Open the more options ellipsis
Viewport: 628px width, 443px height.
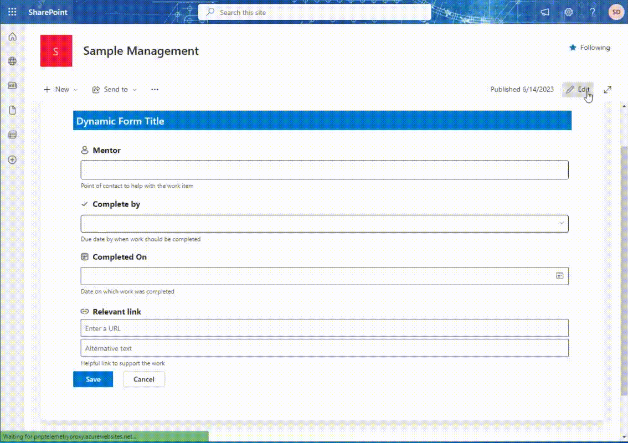(155, 89)
